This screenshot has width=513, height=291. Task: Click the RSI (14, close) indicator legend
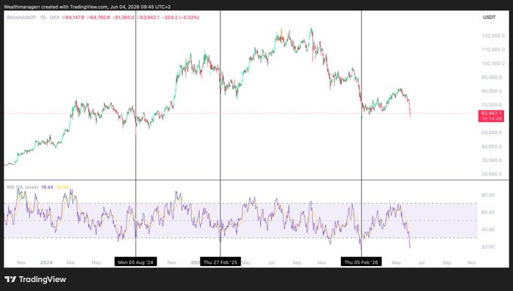(x=23, y=187)
